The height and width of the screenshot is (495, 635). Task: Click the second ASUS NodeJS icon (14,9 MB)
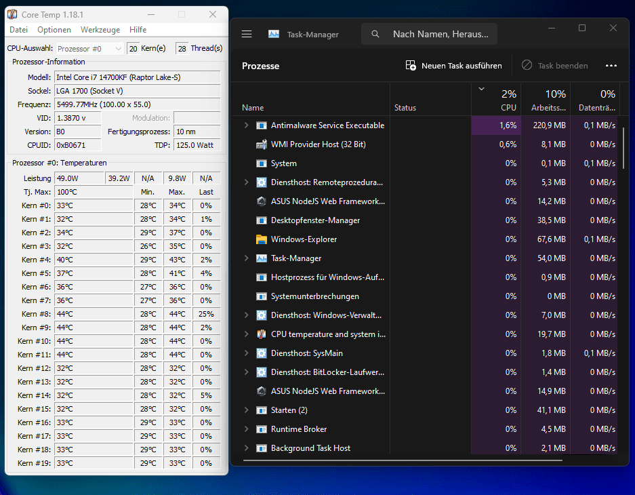point(262,391)
